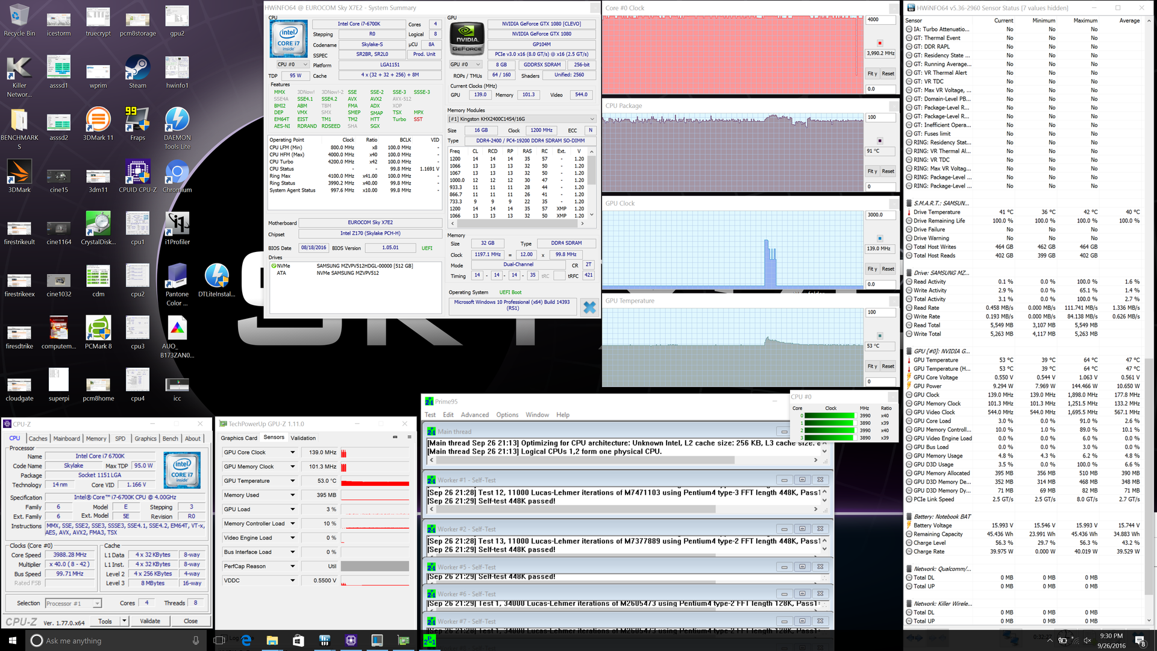Open the Killer Network desktop icon
Screen dimensions: 1157x651
point(19,77)
